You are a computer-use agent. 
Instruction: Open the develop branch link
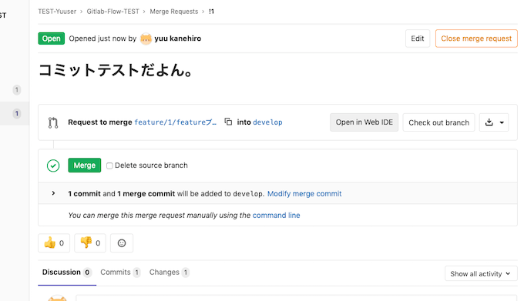click(267, 122)
